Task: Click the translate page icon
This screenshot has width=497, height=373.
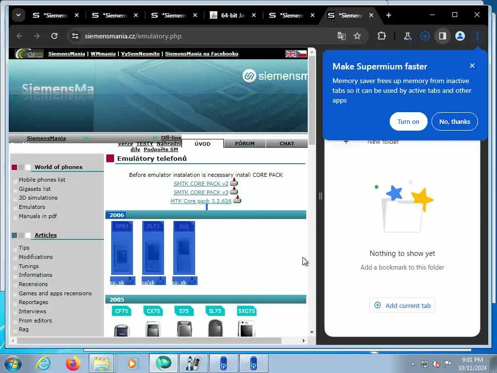Action: 341,36
